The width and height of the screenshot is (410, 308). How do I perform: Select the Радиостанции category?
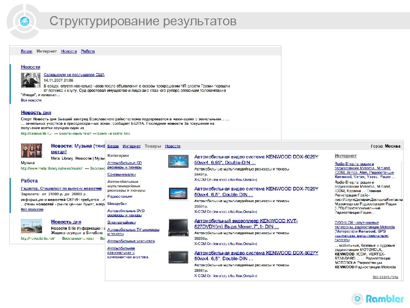click(x=120, y=197)
